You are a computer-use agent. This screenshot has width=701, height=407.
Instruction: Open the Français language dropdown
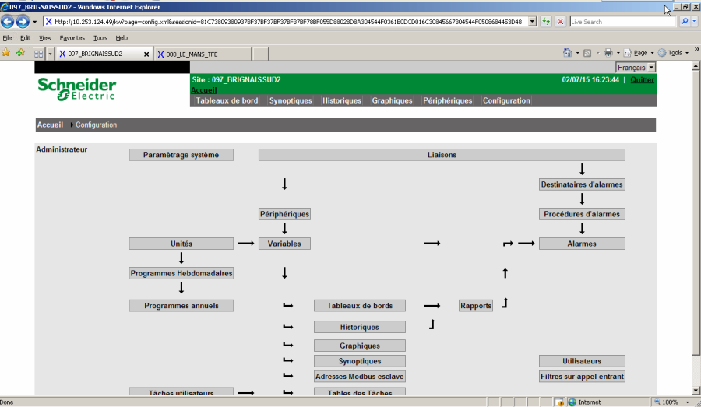click(636, 68)
